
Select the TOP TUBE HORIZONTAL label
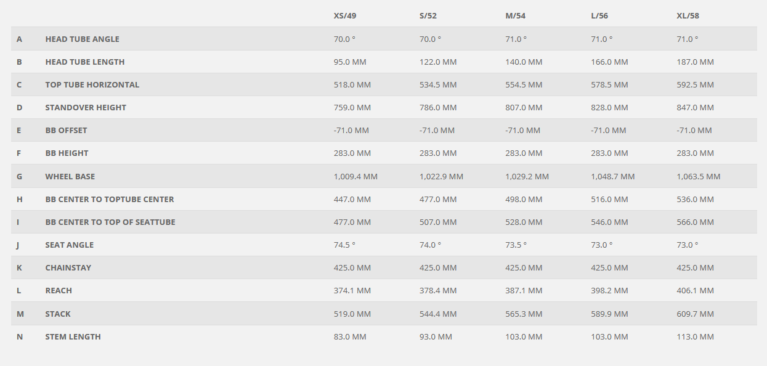[x=92, y=84]
